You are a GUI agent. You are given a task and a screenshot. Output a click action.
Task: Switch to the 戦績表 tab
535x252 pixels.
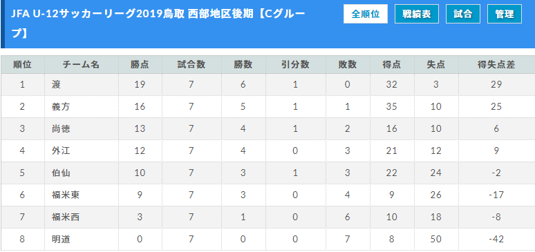tap(417, 14)
